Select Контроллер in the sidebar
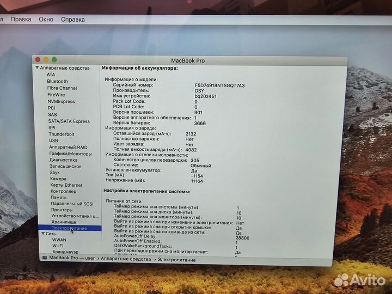The image size is (392, 294). click(x=63, y=191)
